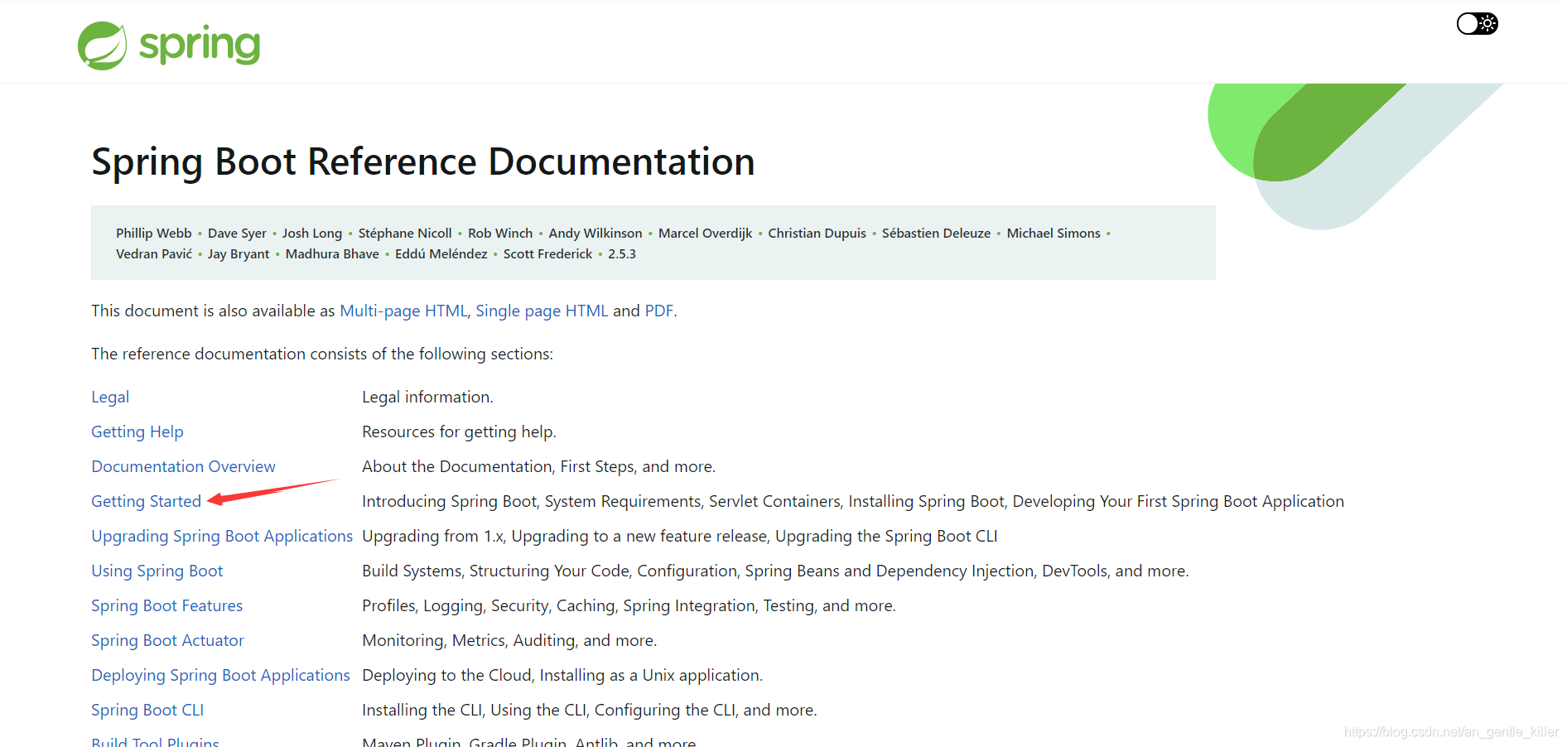Open the Legal section link
The height and width of the screenshot is (747, 1567).
(110, 397)
